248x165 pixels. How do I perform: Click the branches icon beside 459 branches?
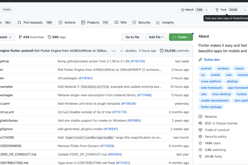coord(20,37)
